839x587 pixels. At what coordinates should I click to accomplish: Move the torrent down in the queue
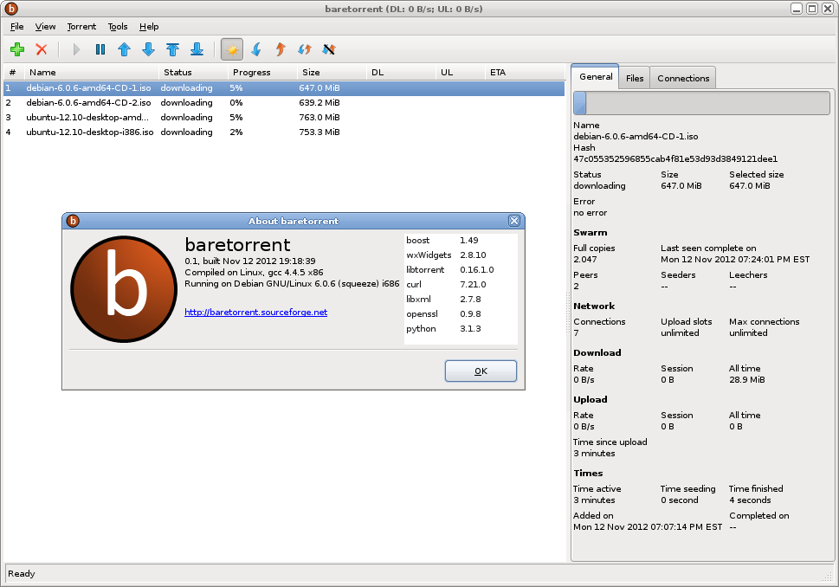pyautogui.click(x=147, y=49)
